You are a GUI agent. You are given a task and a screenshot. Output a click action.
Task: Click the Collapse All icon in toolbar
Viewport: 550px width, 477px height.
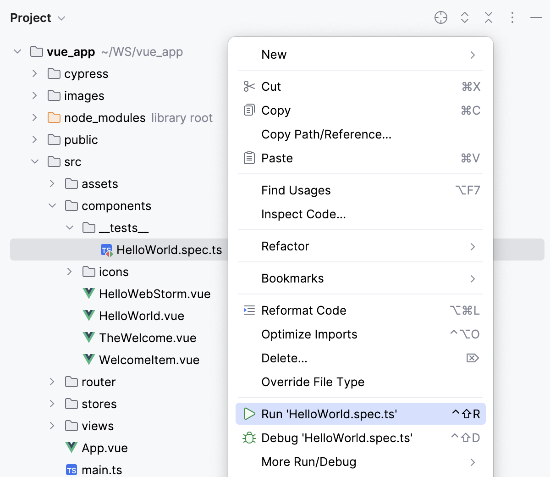click(489, 17)
